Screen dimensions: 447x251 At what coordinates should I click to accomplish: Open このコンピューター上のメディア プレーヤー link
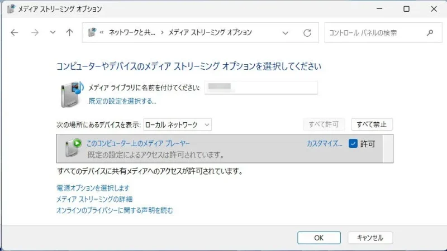tap(138, 143)
